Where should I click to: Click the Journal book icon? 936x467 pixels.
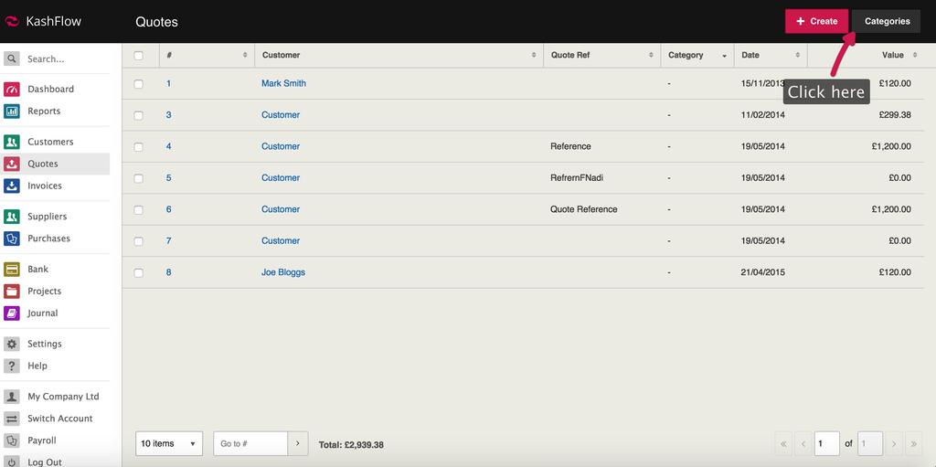(x=12, y=313)
